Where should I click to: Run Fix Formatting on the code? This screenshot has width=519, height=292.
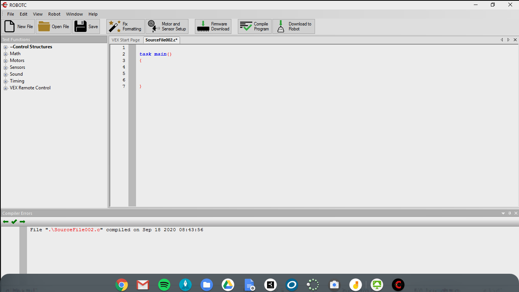click(x=125, y=27)
